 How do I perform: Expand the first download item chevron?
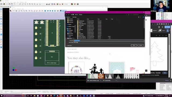[x=101, y=81]
